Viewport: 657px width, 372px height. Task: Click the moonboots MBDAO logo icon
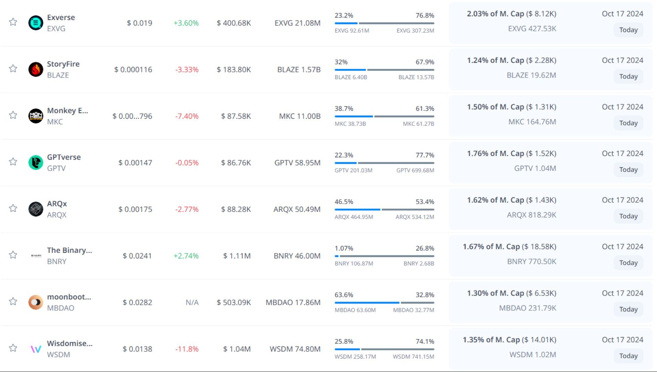coord(35,302)
